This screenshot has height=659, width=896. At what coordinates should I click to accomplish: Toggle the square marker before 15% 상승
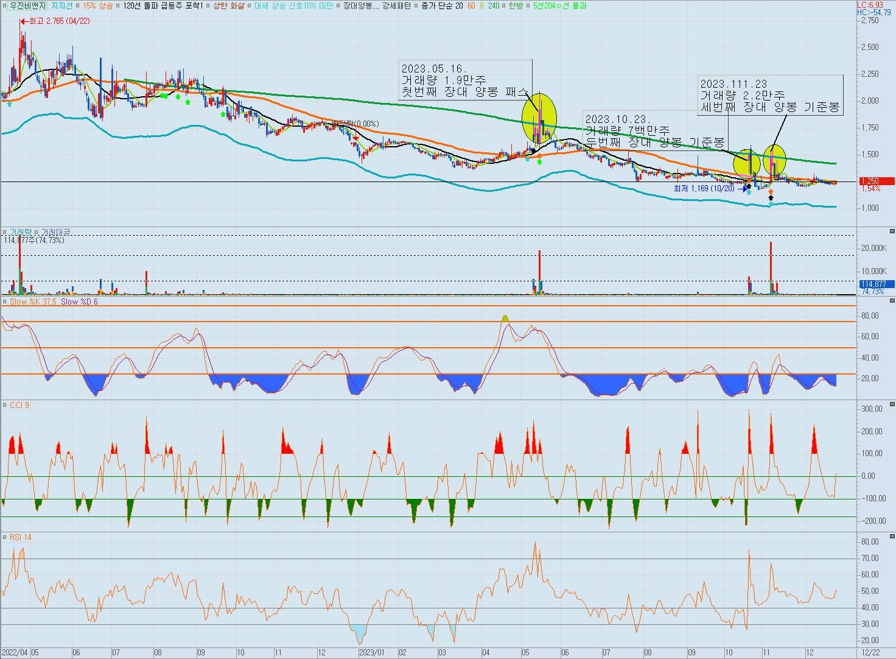point(78,5)
